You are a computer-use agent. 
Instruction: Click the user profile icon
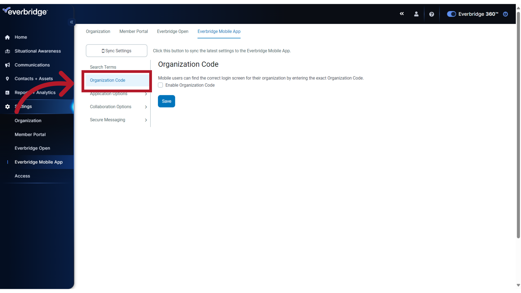416,14
